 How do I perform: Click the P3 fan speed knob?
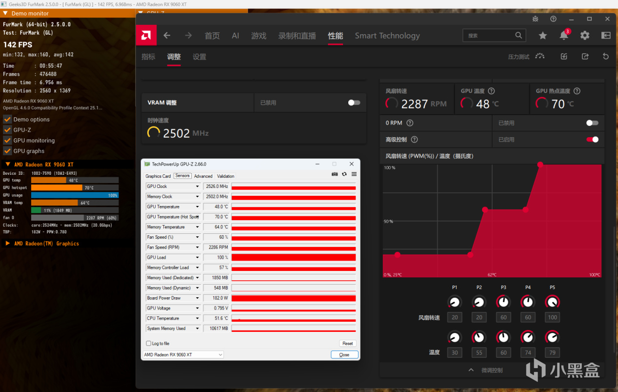503,302
